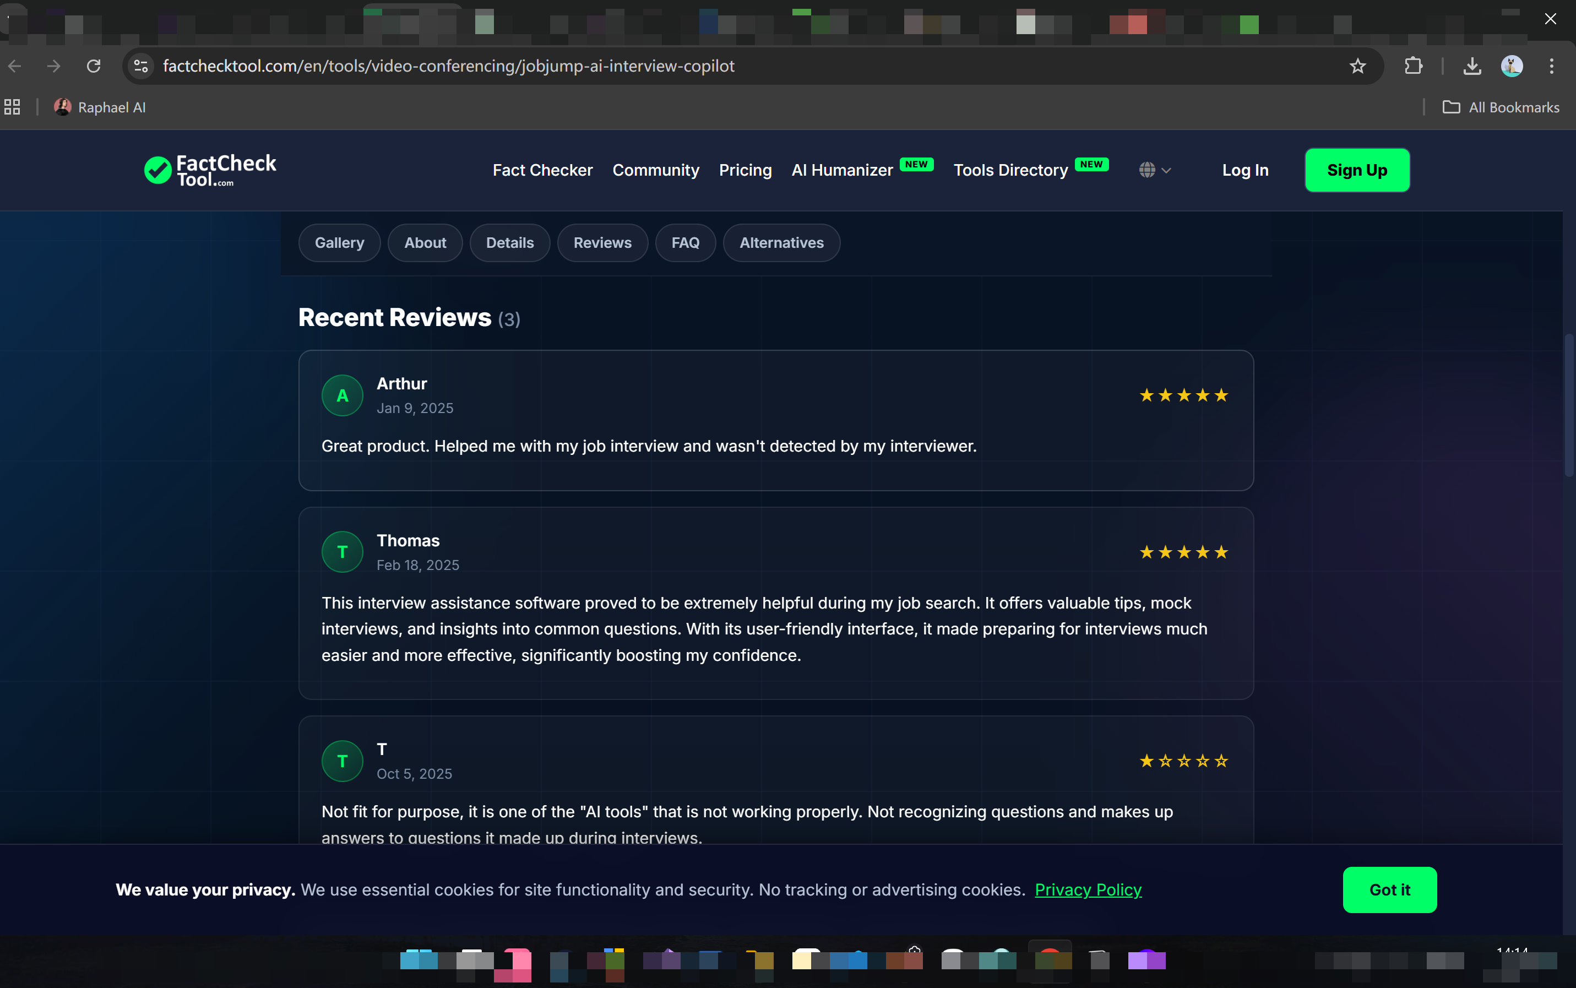Open the All Bookmarks folder
The image size is (1576, 988).
point(1501,107)
